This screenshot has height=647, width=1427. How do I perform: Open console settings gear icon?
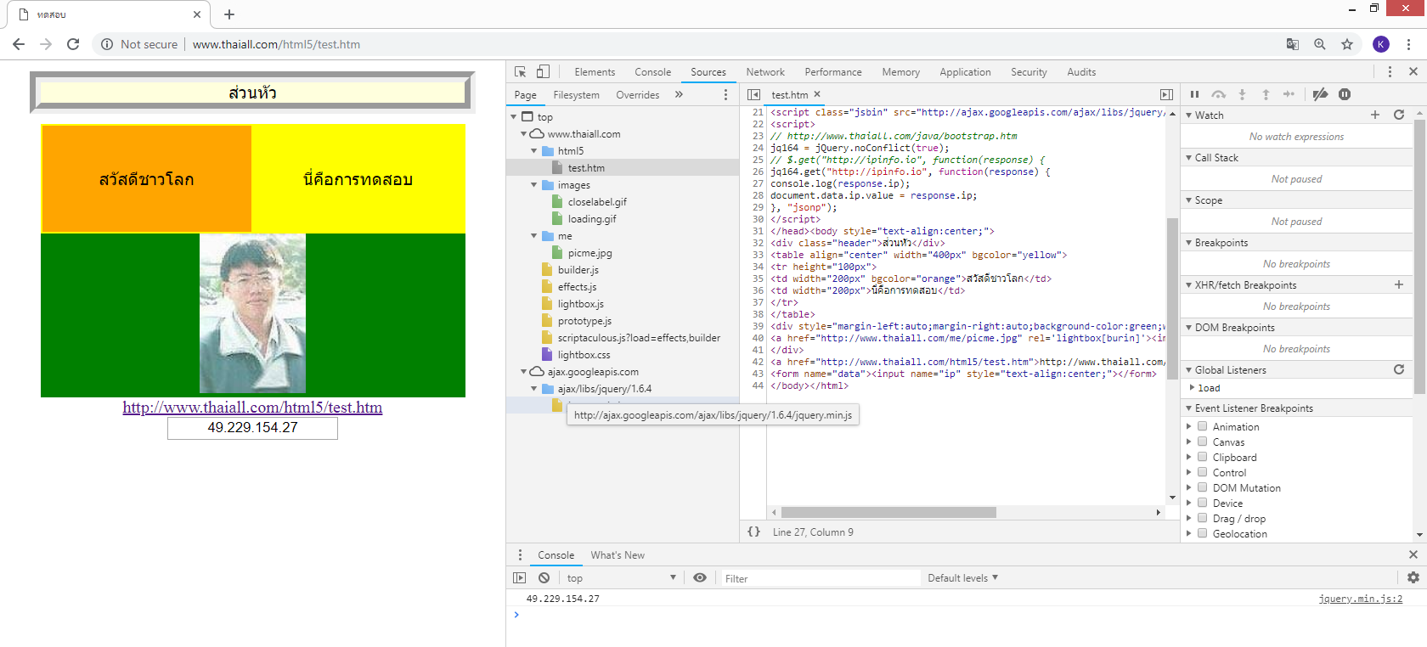pyautogui.click(x=1413, y=577)
